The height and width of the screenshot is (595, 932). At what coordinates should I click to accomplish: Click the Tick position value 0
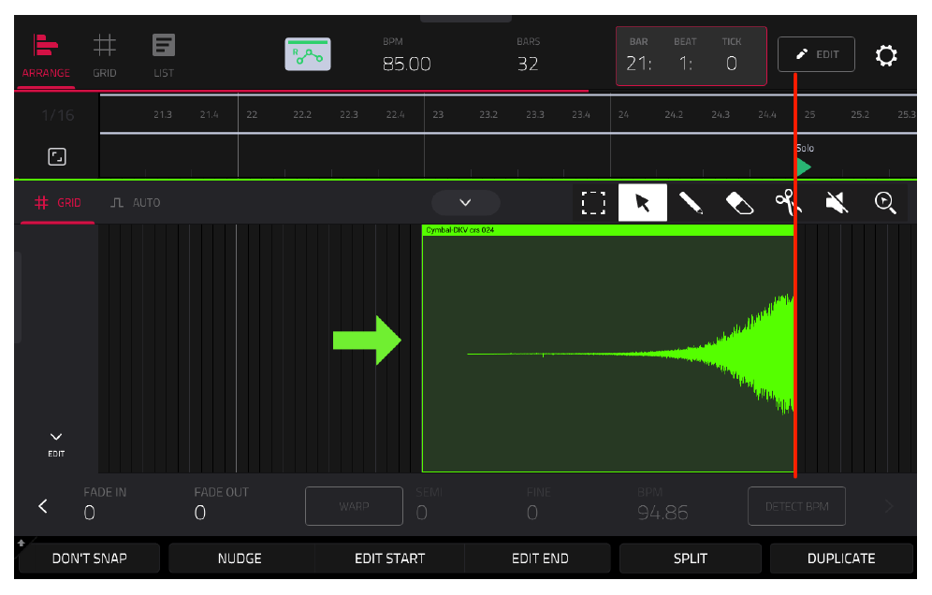click(732, 63)
